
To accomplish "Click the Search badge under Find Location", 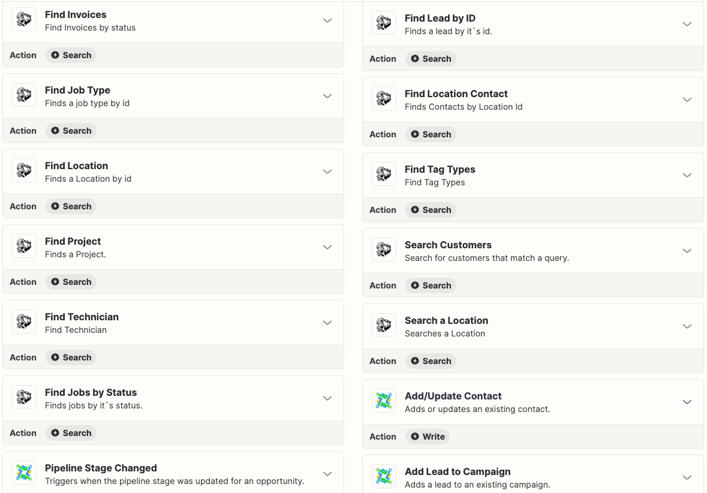I will point(71,206).
